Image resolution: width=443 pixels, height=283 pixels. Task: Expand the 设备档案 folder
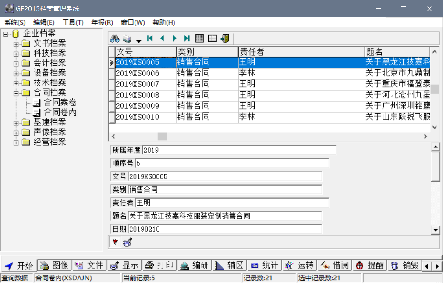tap(16, 74)
